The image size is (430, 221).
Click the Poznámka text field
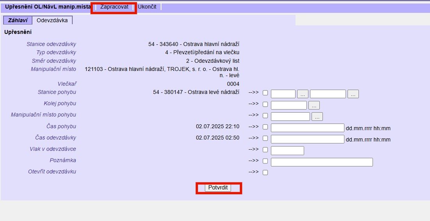pyautogui.click(x=321, y=162)
